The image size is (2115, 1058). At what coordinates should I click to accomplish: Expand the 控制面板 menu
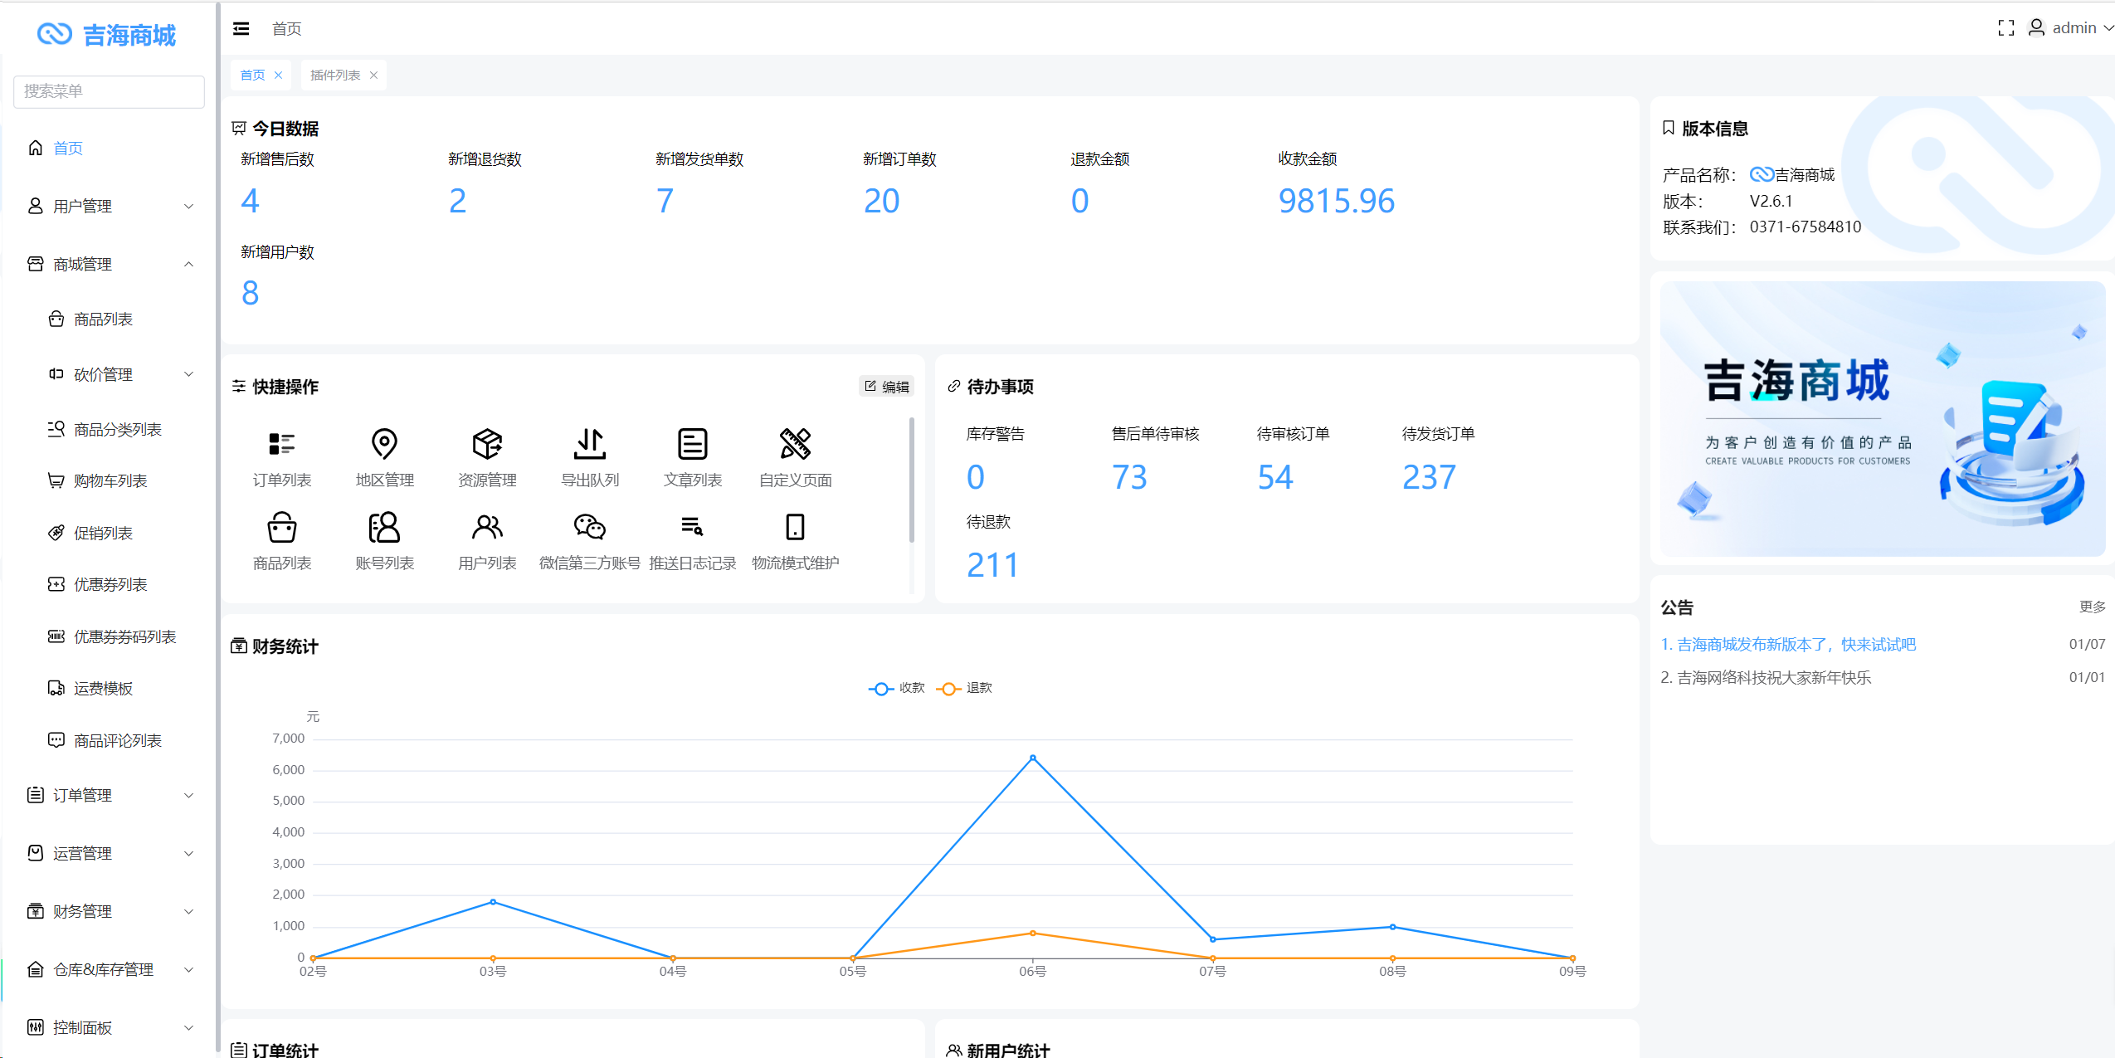point(109,1027)
